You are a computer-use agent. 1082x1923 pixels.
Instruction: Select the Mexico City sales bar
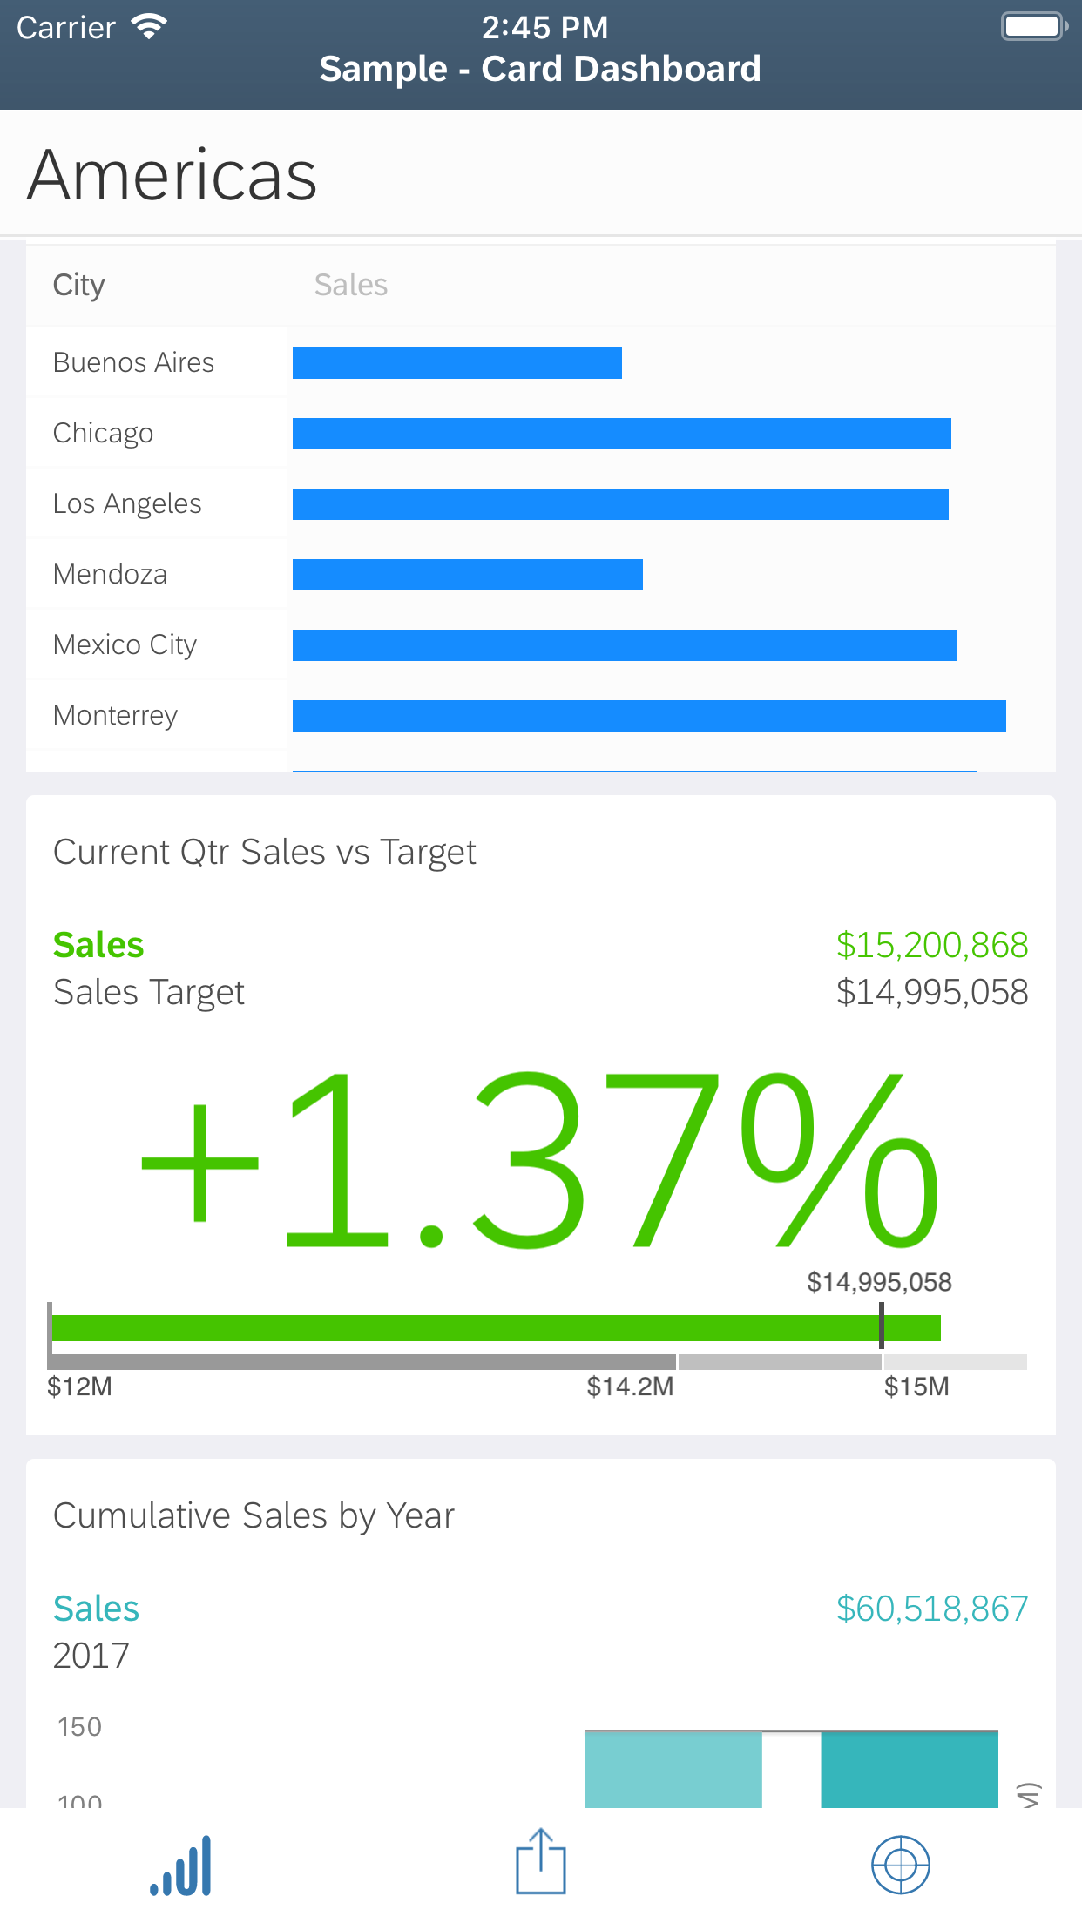click(624, 645)
